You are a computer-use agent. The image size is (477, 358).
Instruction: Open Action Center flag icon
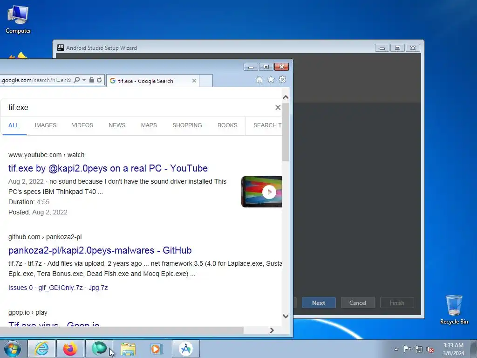coord(407,349)
